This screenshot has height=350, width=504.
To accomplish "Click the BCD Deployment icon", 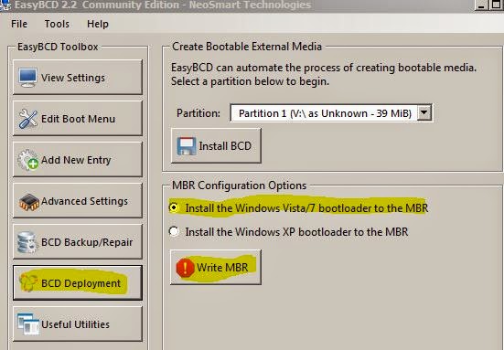I will click(27, 282).
